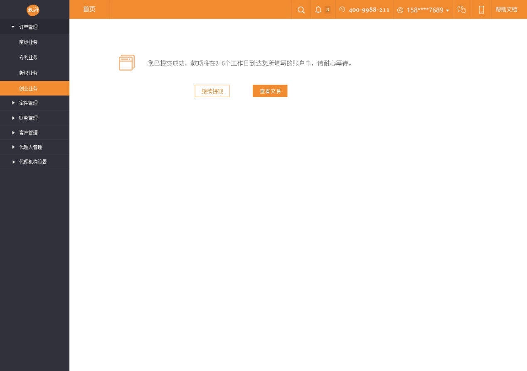527x371 pixels.
Task: Click the 查看交易 button
Action: coord(270,91)
